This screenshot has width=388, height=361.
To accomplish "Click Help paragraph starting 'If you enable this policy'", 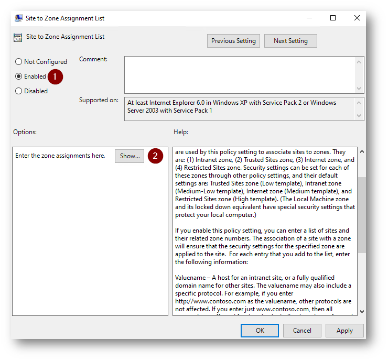I will click(263, 246).
